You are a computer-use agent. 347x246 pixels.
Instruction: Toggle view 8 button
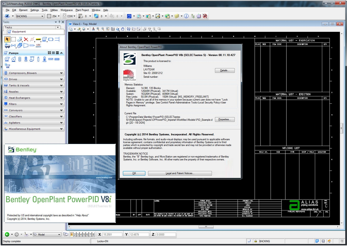click(x=93, y=234)
